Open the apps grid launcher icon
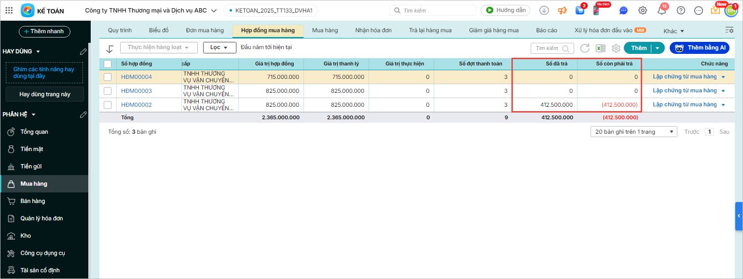Viewport: 743px width, 279px height. coord(9,11)
